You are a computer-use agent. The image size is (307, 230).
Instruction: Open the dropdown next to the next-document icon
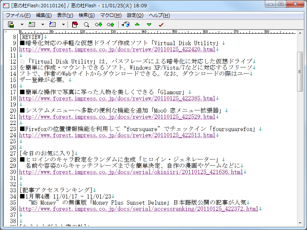click(64, 24)
